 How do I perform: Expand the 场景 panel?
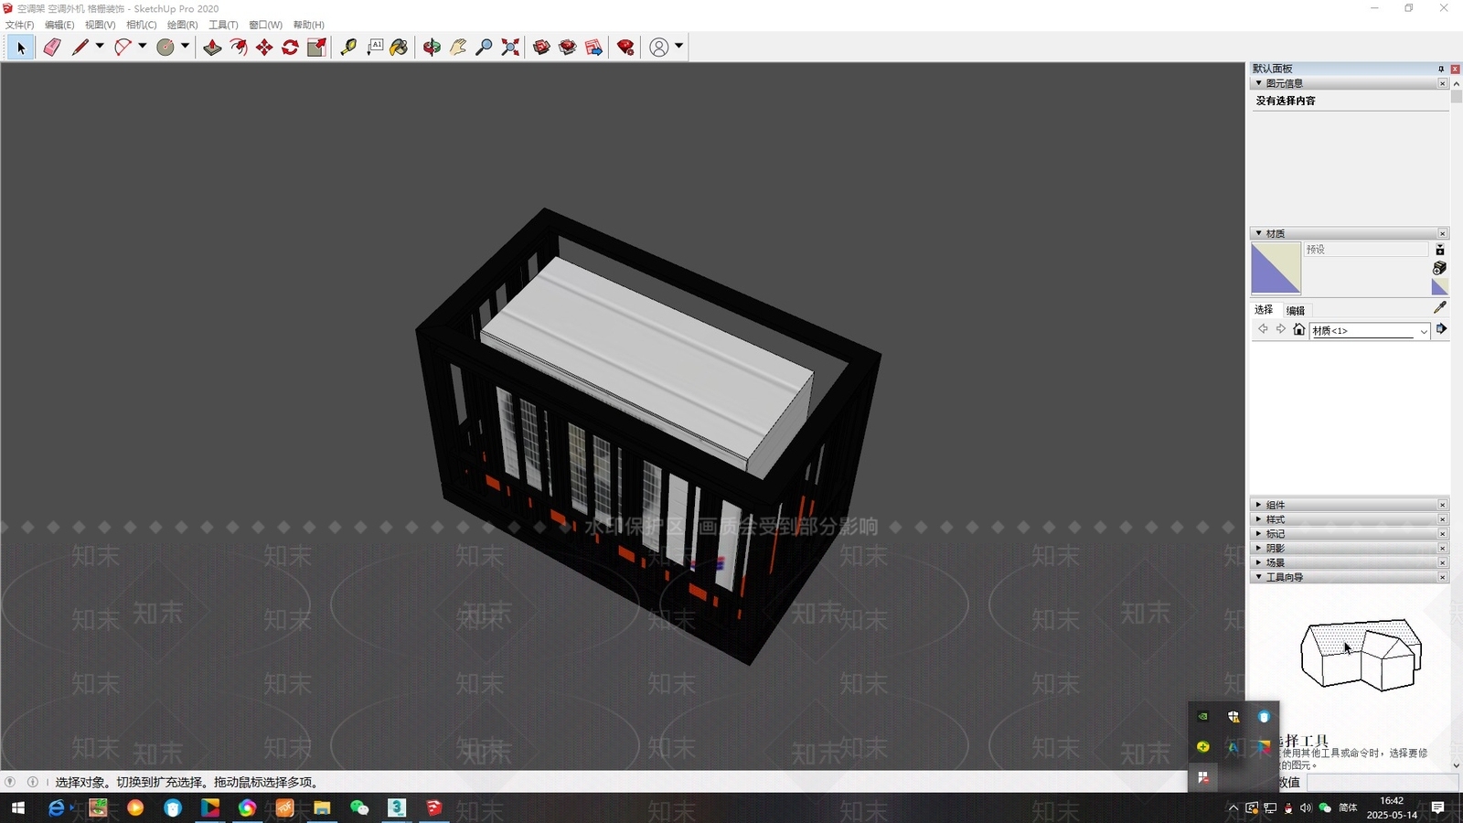click(1258, 562)
